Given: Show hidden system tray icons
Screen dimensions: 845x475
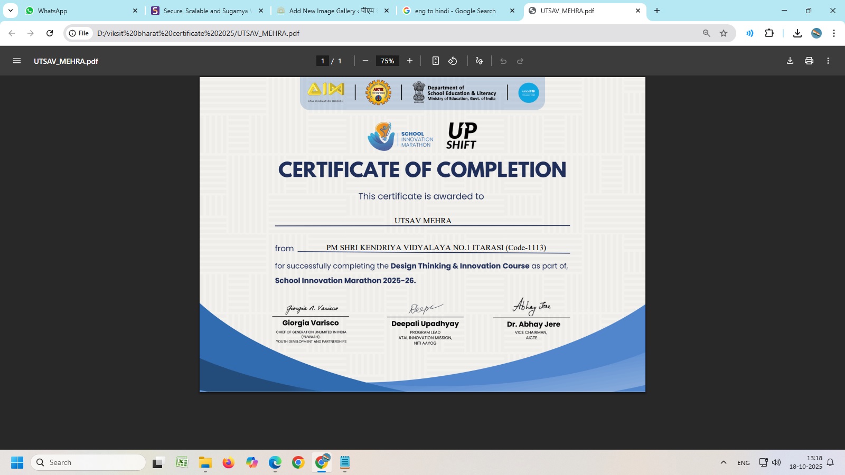Looking at the screenshot, I should tap(724, 462).
